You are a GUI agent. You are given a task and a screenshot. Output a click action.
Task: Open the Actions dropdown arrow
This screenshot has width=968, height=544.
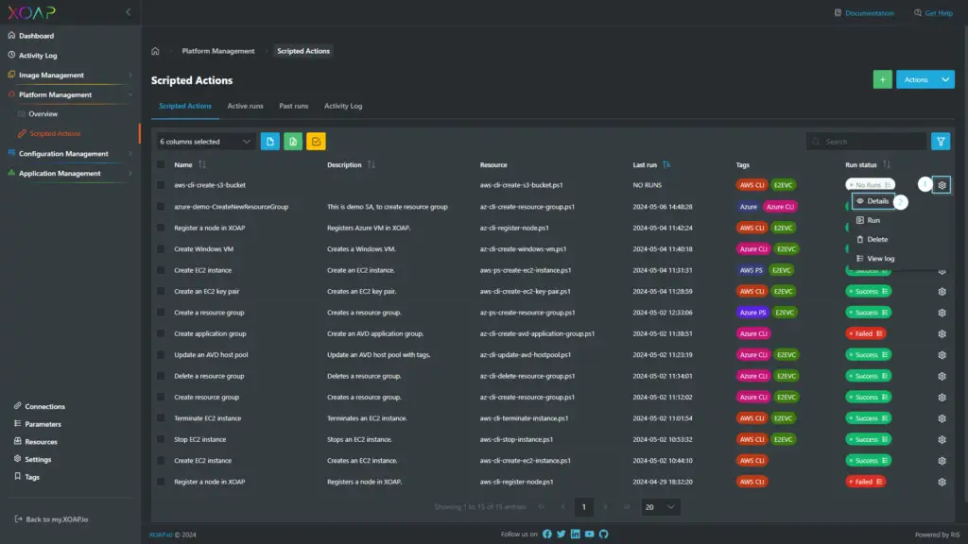pyautogui.click(x=945, y=79)
